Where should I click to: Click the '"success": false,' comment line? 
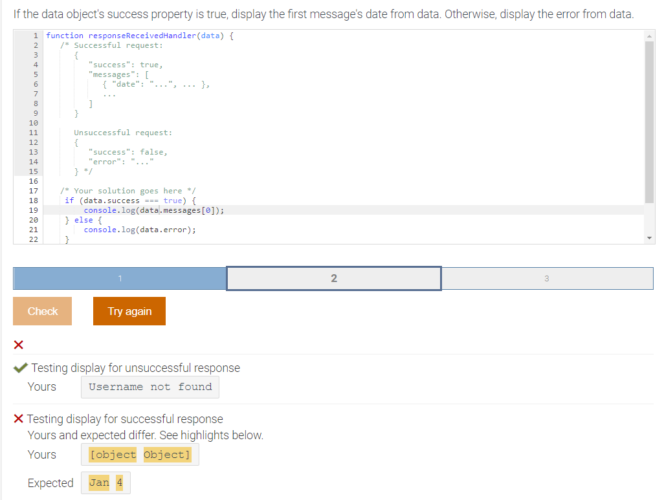tap(128, 153)
